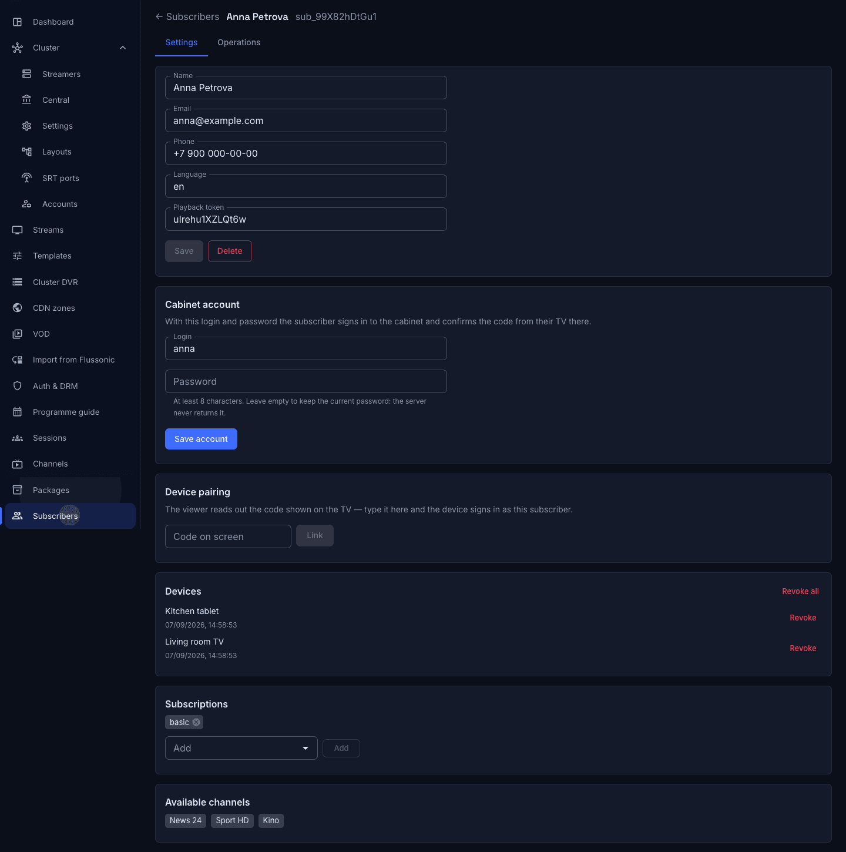The height and width of the screenshot is (852, 846).
Task: Click the Layouts icon
Action: pyautogui.click(x=26, y=152)
